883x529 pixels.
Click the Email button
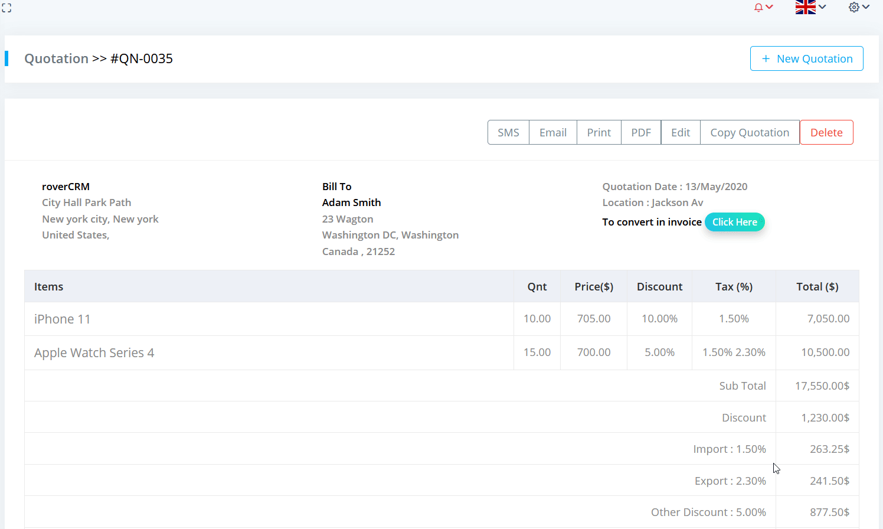tap(552, 132)
